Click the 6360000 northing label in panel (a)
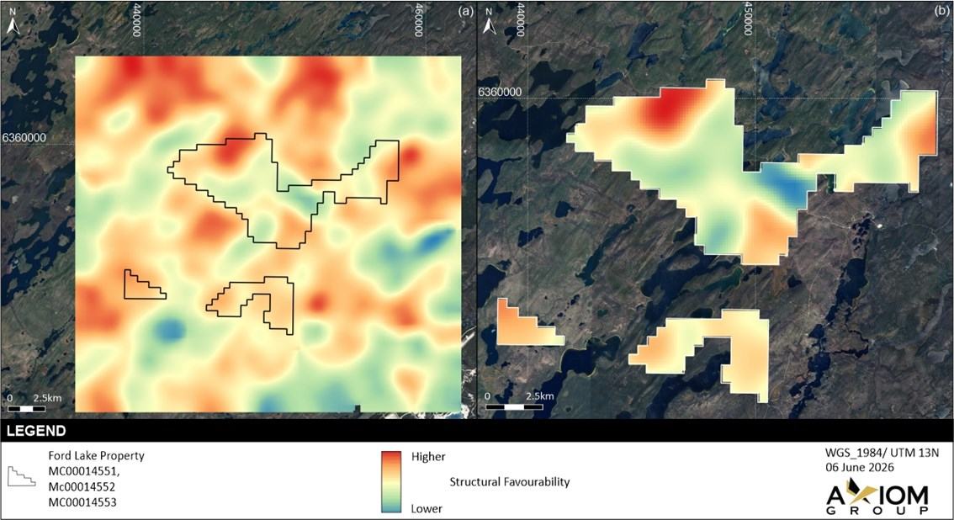The image size is (954, 520). click(x=24, y=137)
